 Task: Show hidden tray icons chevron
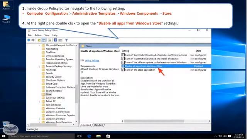[x=216, y=136]
